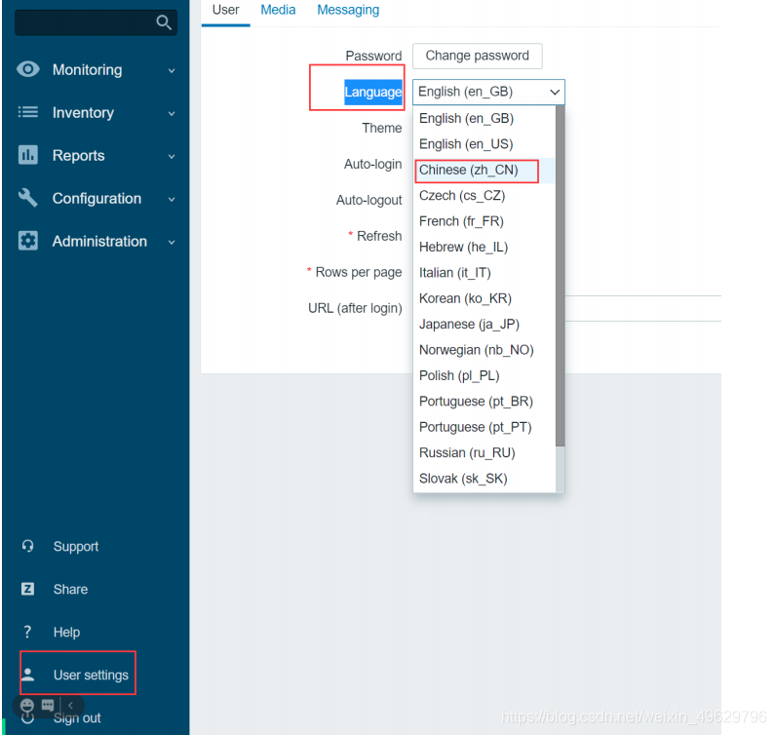Click the Help question mark icon

pos(27,632)
